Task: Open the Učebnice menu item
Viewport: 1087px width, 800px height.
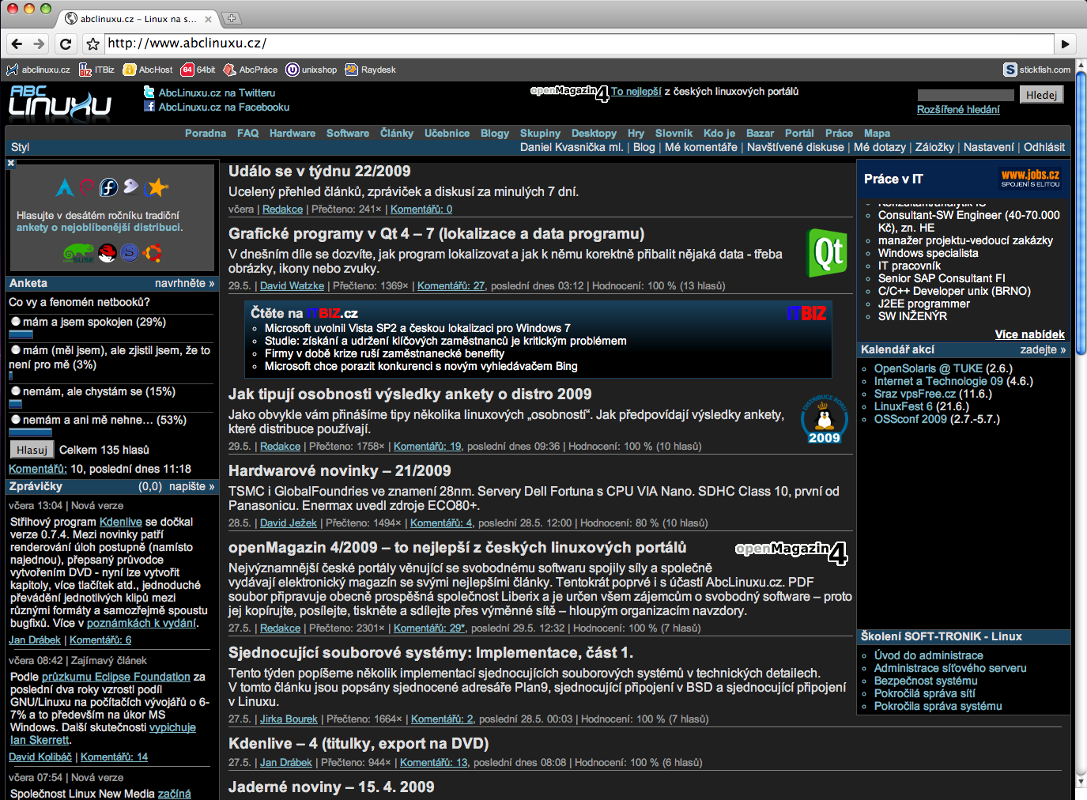Action: pyautogui.click(x=447, y=133)
